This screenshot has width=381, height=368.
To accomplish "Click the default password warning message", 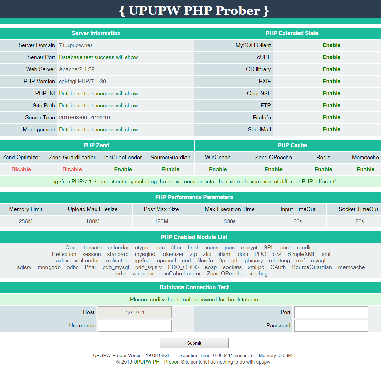I will pyautogui.click(x=194, y=300).
